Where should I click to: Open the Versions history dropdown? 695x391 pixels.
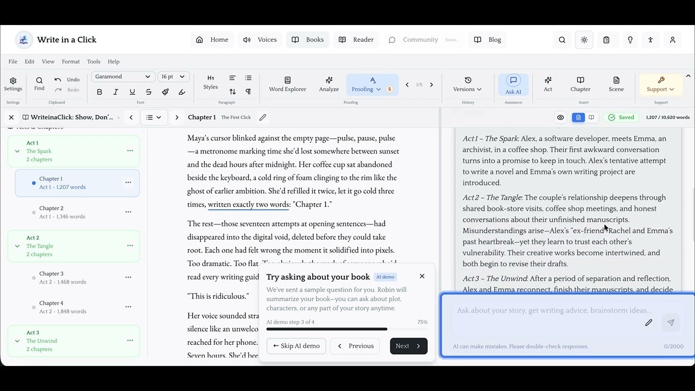coord(467,84)
